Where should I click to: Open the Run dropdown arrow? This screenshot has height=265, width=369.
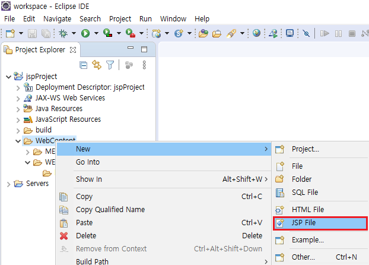(96, 33)
